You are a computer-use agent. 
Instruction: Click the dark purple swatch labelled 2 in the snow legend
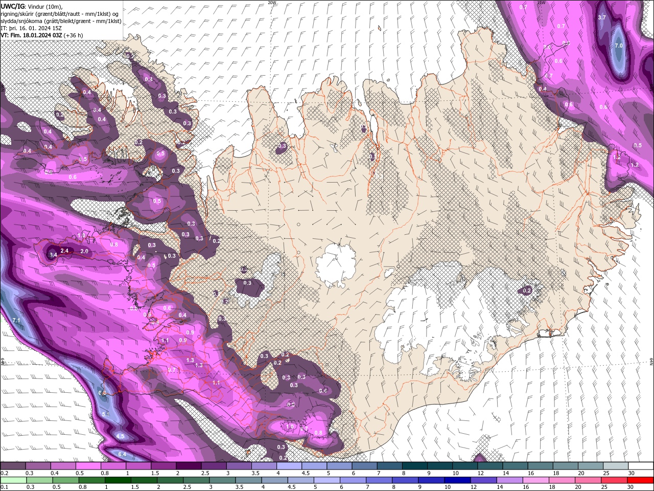[189, 466]
